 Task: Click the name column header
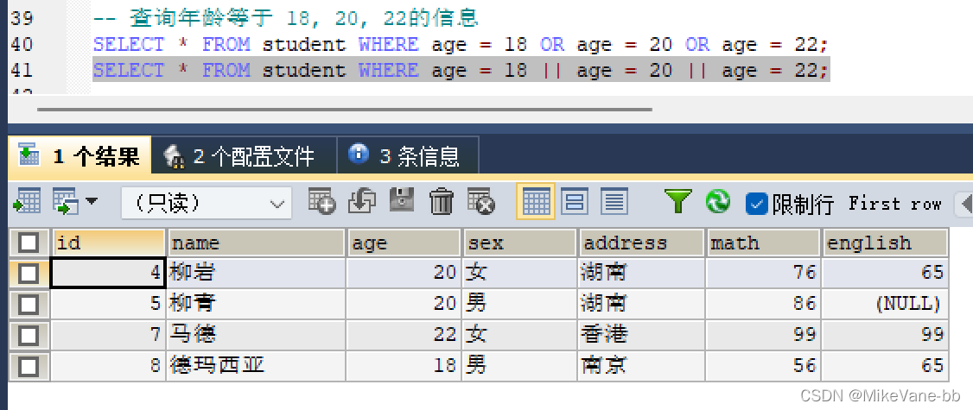[x=256, y=243]
